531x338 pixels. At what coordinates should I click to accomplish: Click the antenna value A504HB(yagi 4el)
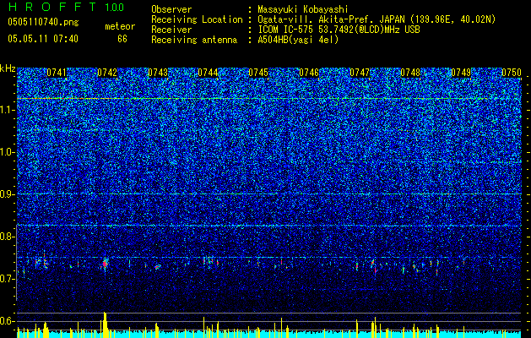point(298,40)
